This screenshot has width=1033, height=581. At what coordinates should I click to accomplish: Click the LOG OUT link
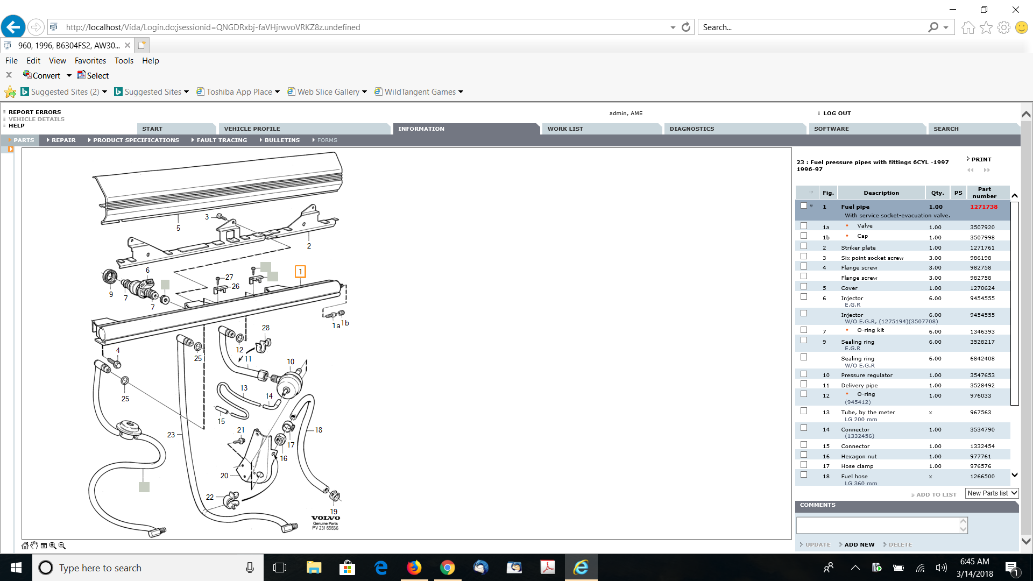pos(837,114)
